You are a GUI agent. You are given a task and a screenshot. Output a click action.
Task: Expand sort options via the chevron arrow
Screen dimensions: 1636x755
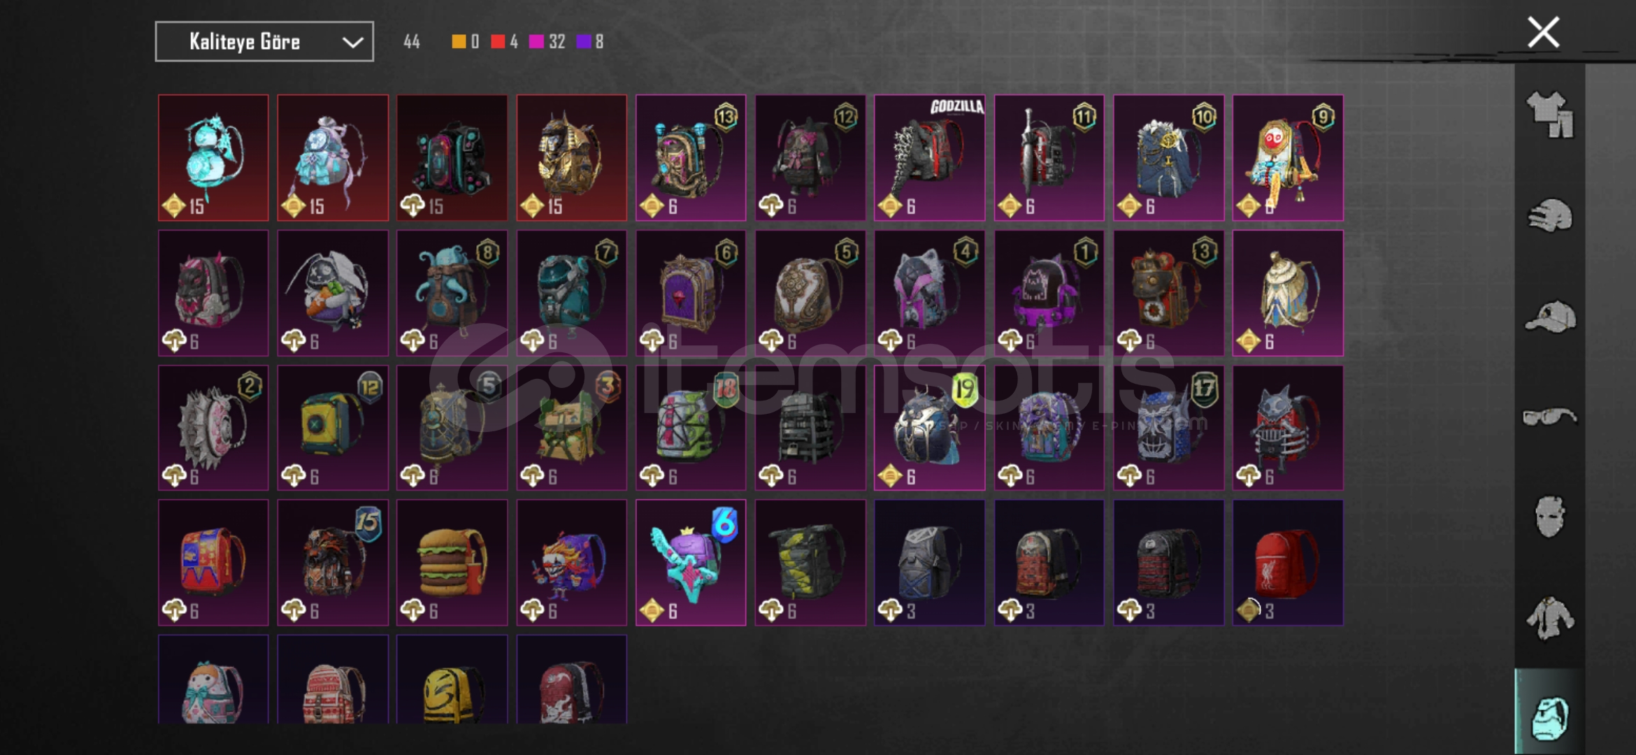(352, 43)
